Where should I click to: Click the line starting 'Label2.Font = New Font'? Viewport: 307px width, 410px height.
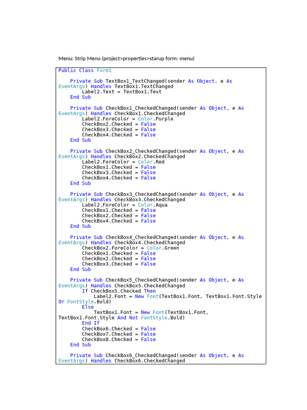[x=178, y=297]
